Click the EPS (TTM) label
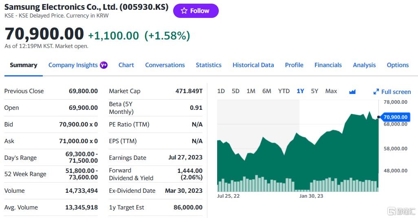This screenshot has width=418, height=218. (x=123, y=141)
